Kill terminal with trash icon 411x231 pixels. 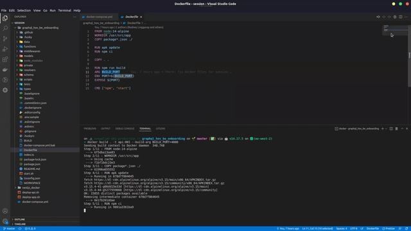pos(397,128)
